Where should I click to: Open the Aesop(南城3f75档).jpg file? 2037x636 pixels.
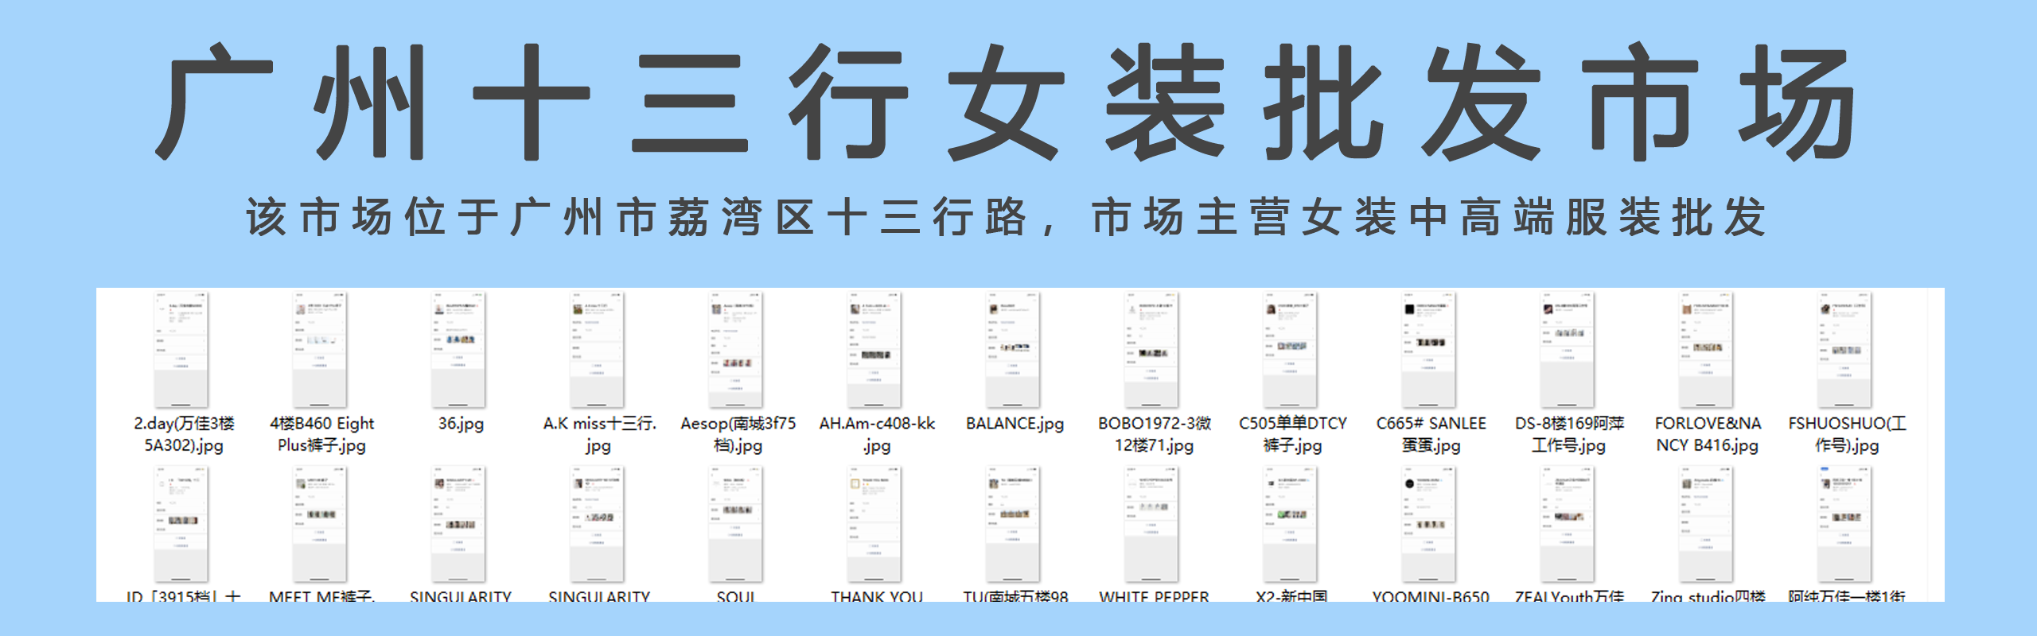point(737,350)
